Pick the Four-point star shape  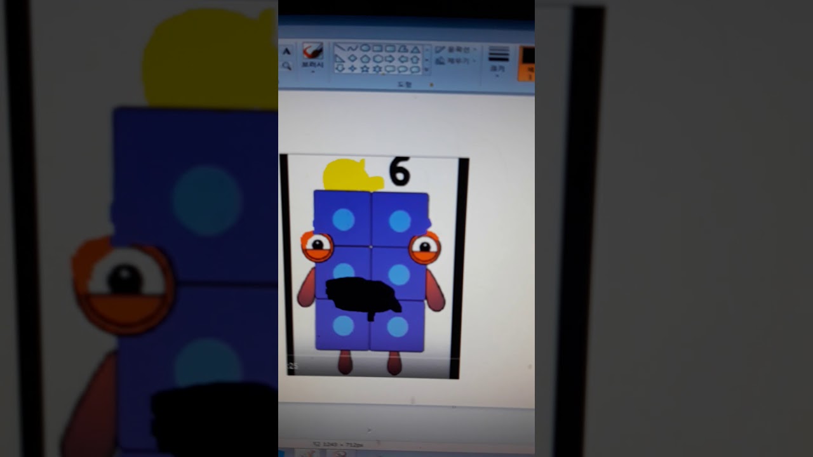point(353,69)
